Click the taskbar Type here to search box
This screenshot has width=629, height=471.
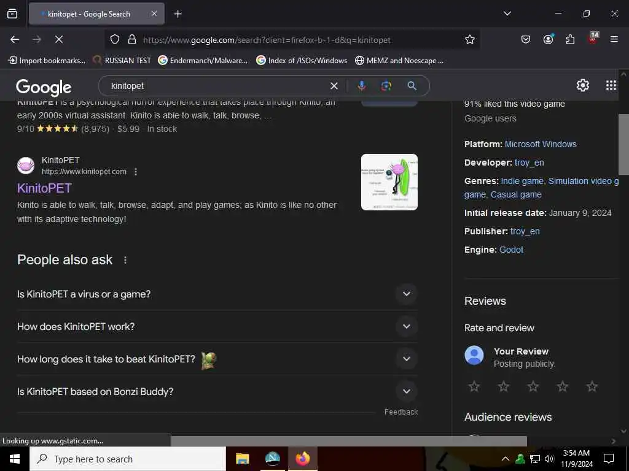pyautogui.click(x=128, y=459)
